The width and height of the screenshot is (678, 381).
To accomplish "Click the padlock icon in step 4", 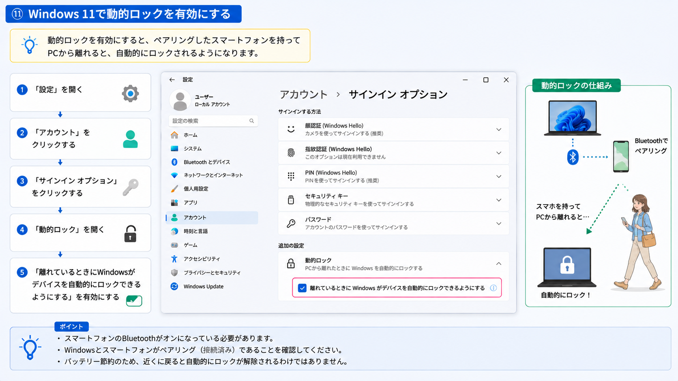I will pos(130,234).
